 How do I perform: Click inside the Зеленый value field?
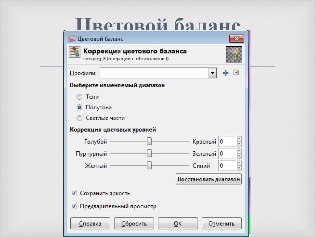coord(227,153)
